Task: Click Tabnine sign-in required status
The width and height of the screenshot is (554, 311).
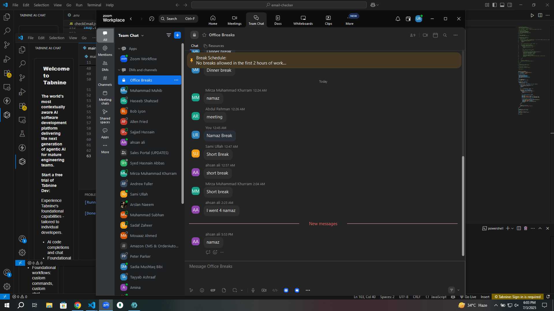Action: tap(518, 297)
